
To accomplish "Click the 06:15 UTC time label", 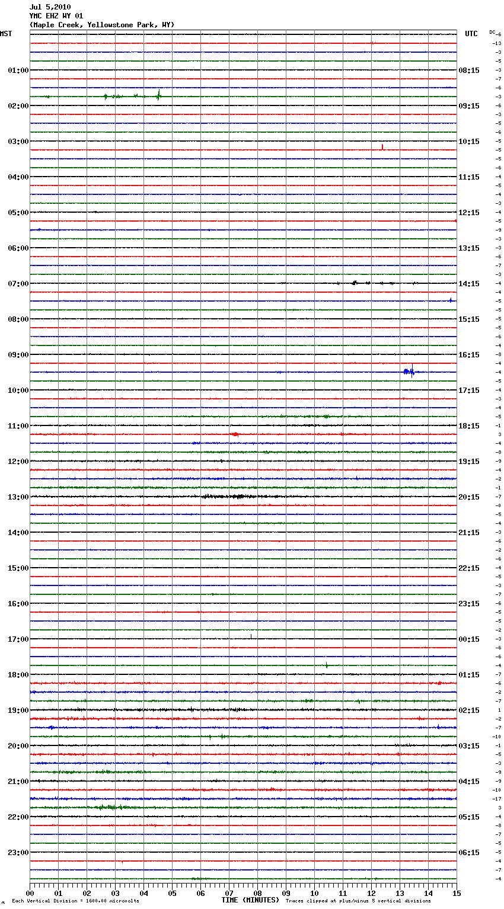I will coord(469,853).
